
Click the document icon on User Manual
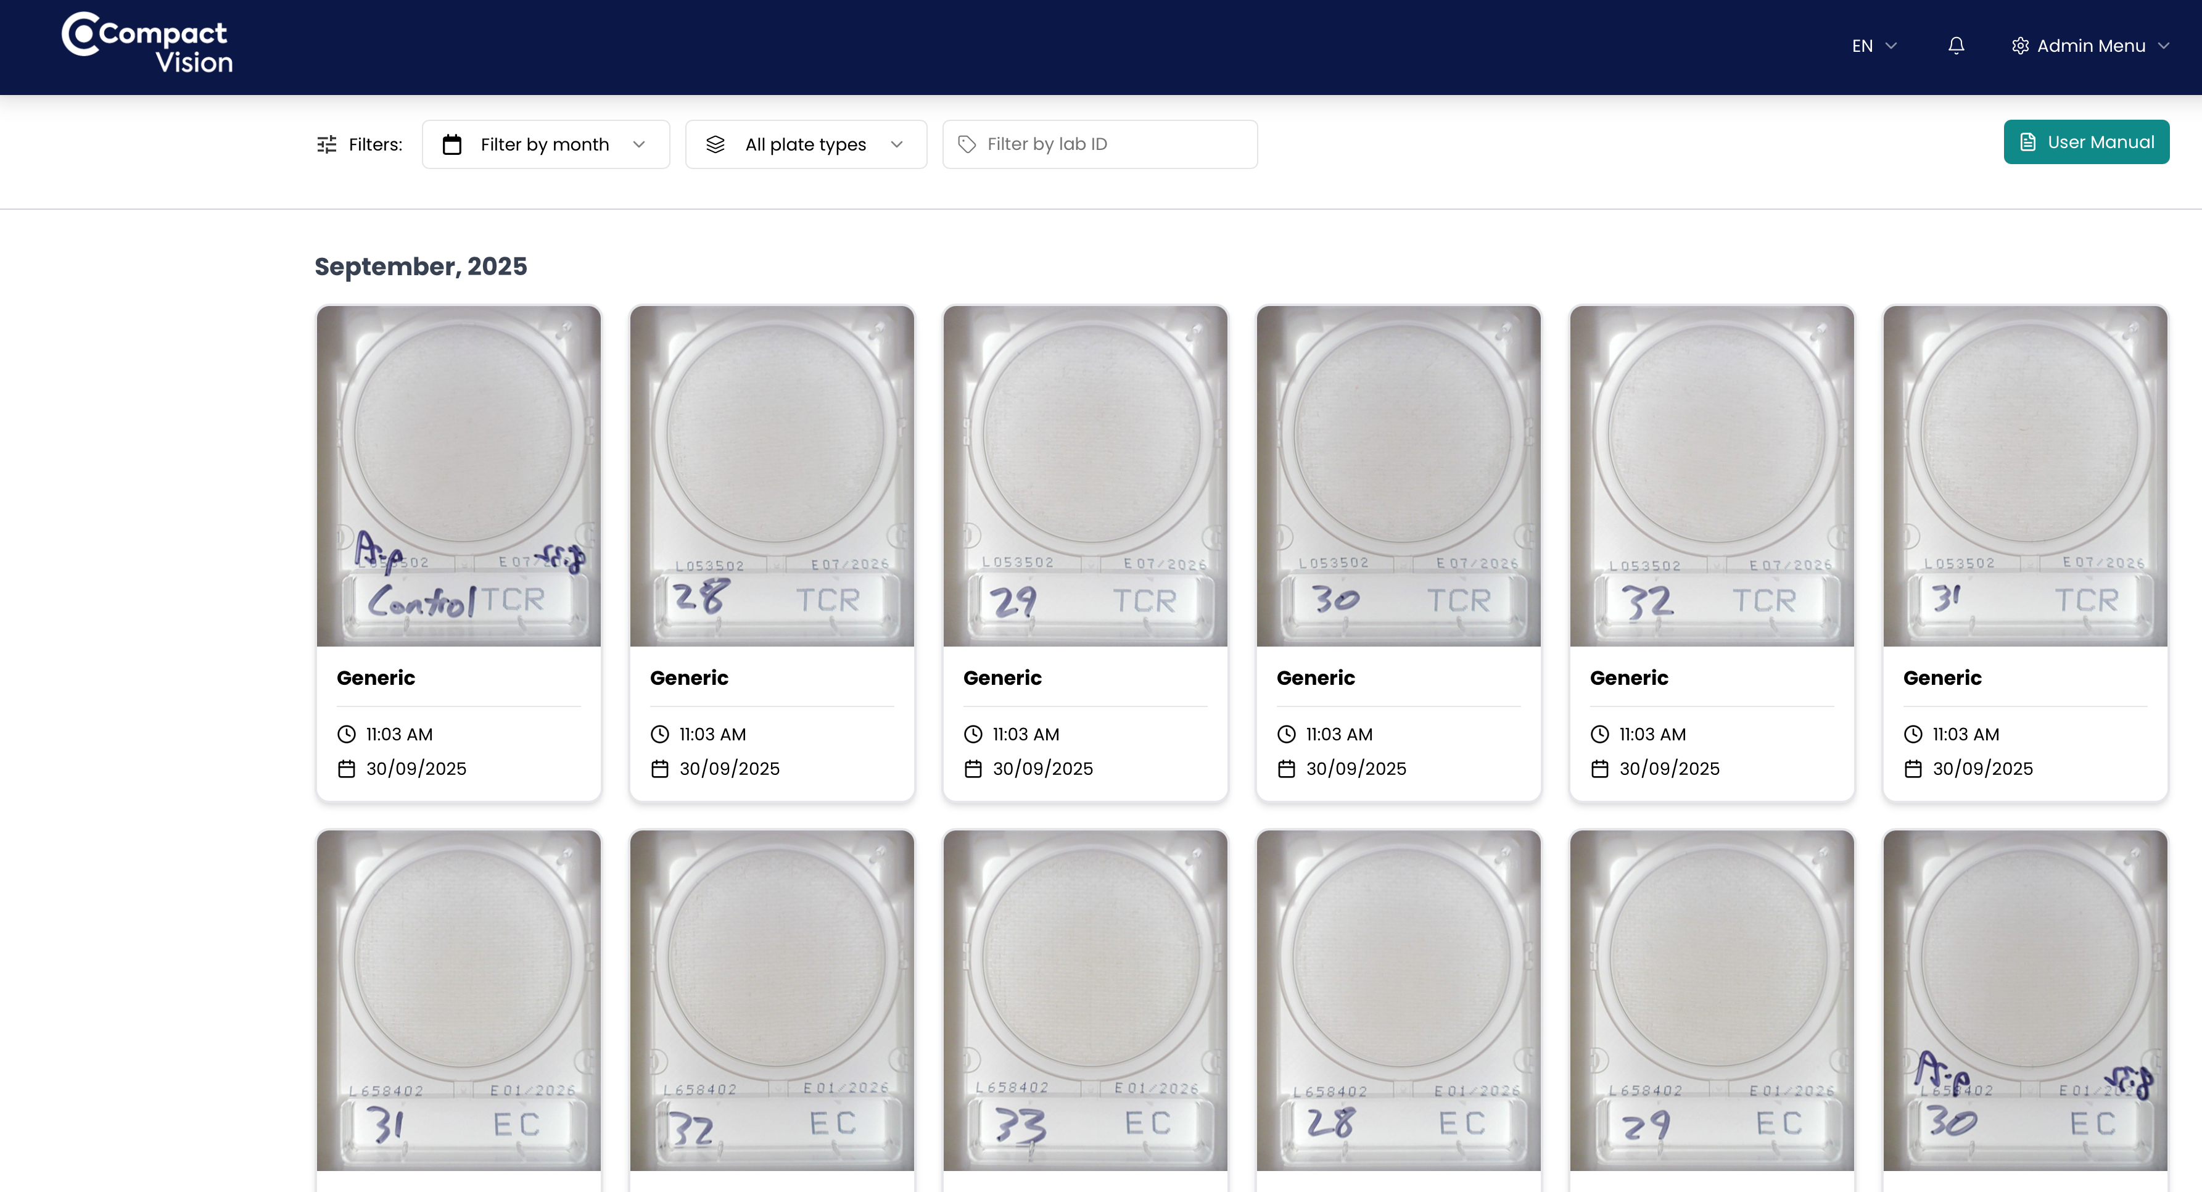2027,142
